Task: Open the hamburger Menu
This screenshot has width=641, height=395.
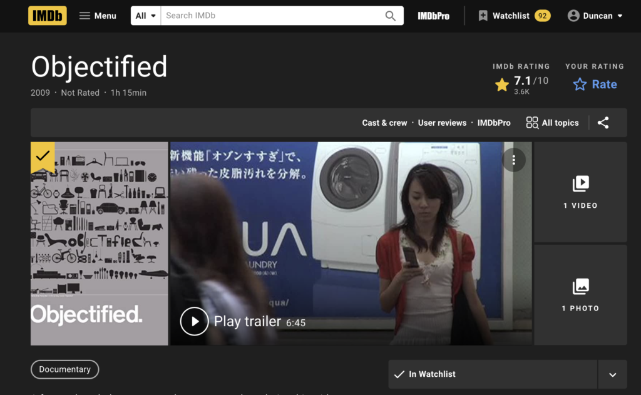Action: click(x=98, y=16)
